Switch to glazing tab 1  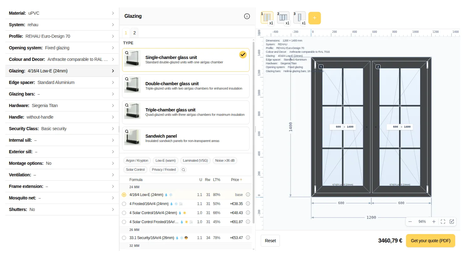click(x=126, y=33)
